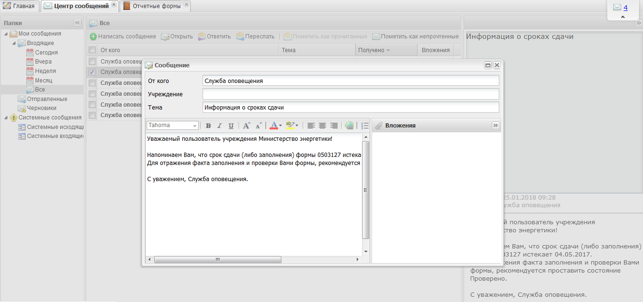Open the unread messages count link
The height and width of the screenshot is (302, 643).
[625, 8]
